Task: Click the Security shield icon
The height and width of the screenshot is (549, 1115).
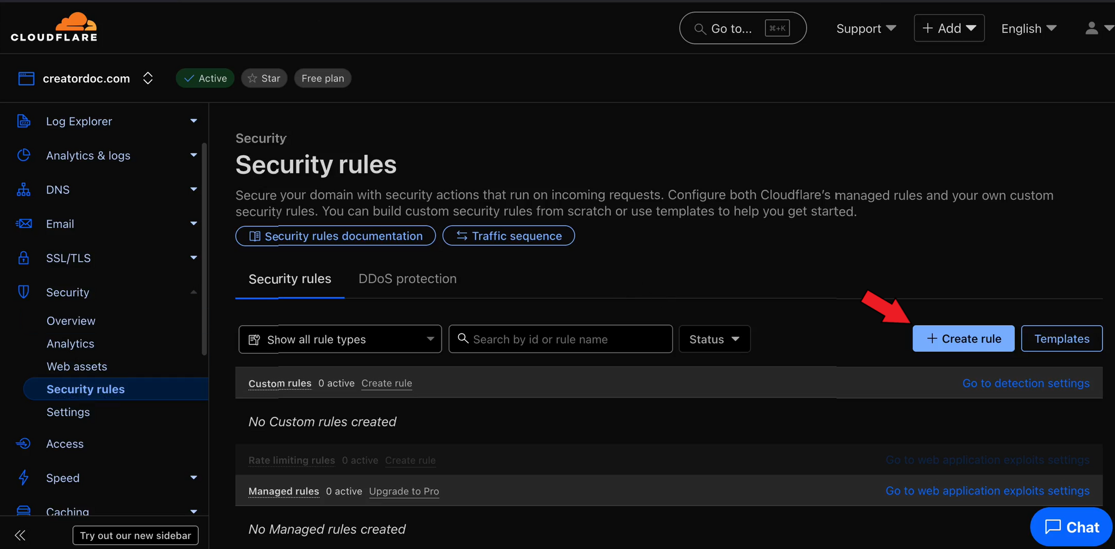Action: click(24, 292)
